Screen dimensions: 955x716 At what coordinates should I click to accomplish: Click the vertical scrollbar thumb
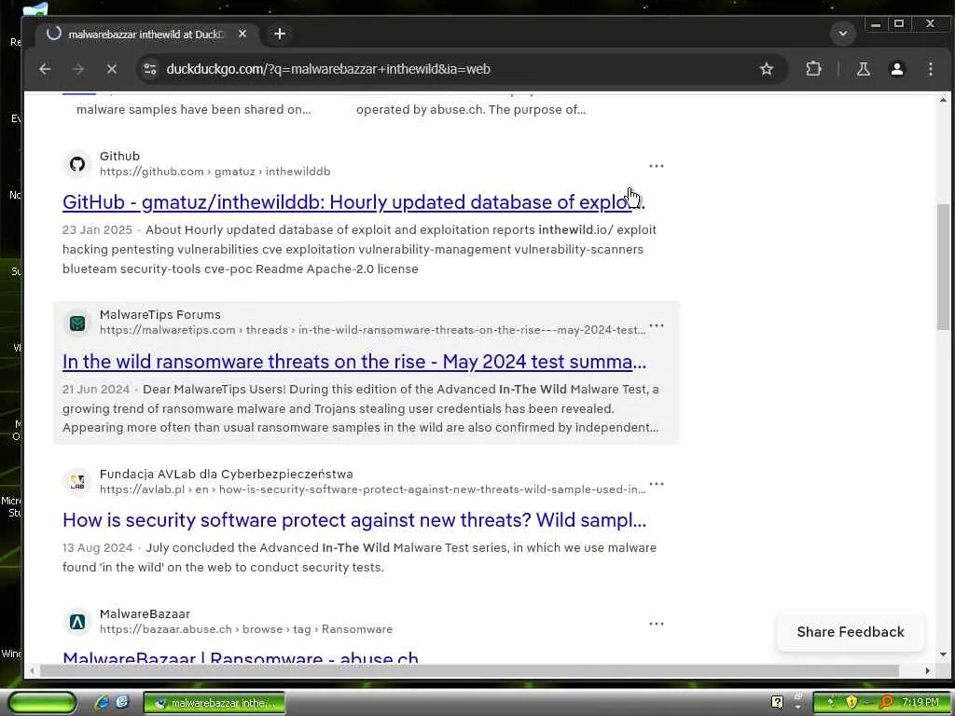click(x=943, y=268)
